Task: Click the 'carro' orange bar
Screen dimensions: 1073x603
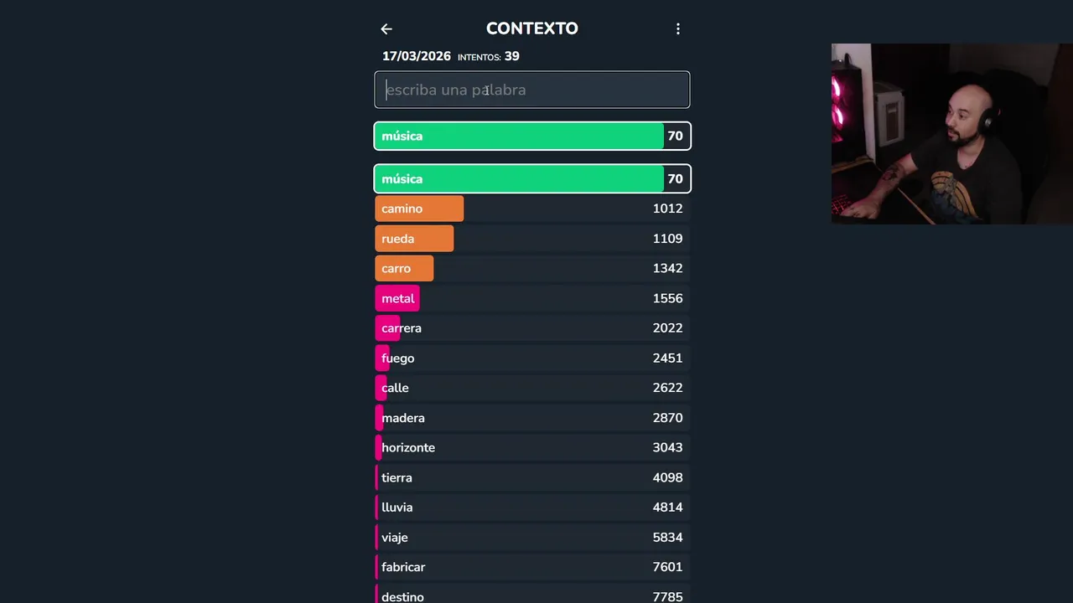Action: tap(404, 269)
